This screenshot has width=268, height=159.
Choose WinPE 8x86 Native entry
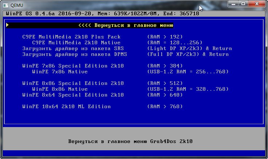coord(60,89)
